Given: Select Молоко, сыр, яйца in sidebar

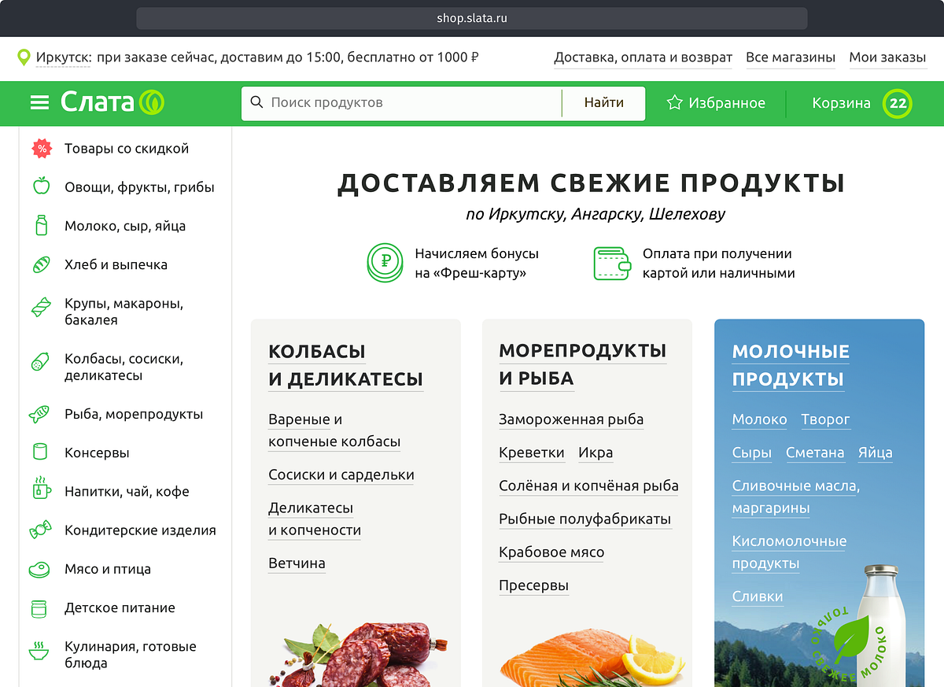Looking at the screenshot, I should (x=125, y=226).
